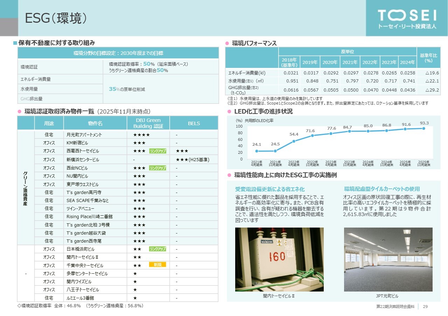Click the ランクアップ badge in the 日本橋浜町ビル row

(x=157, y=249)
